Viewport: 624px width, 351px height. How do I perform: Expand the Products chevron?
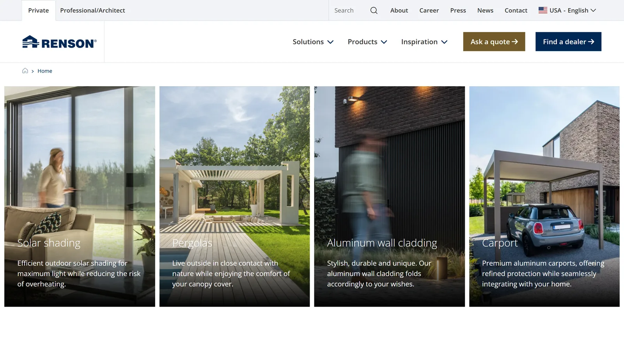[384, 42]
